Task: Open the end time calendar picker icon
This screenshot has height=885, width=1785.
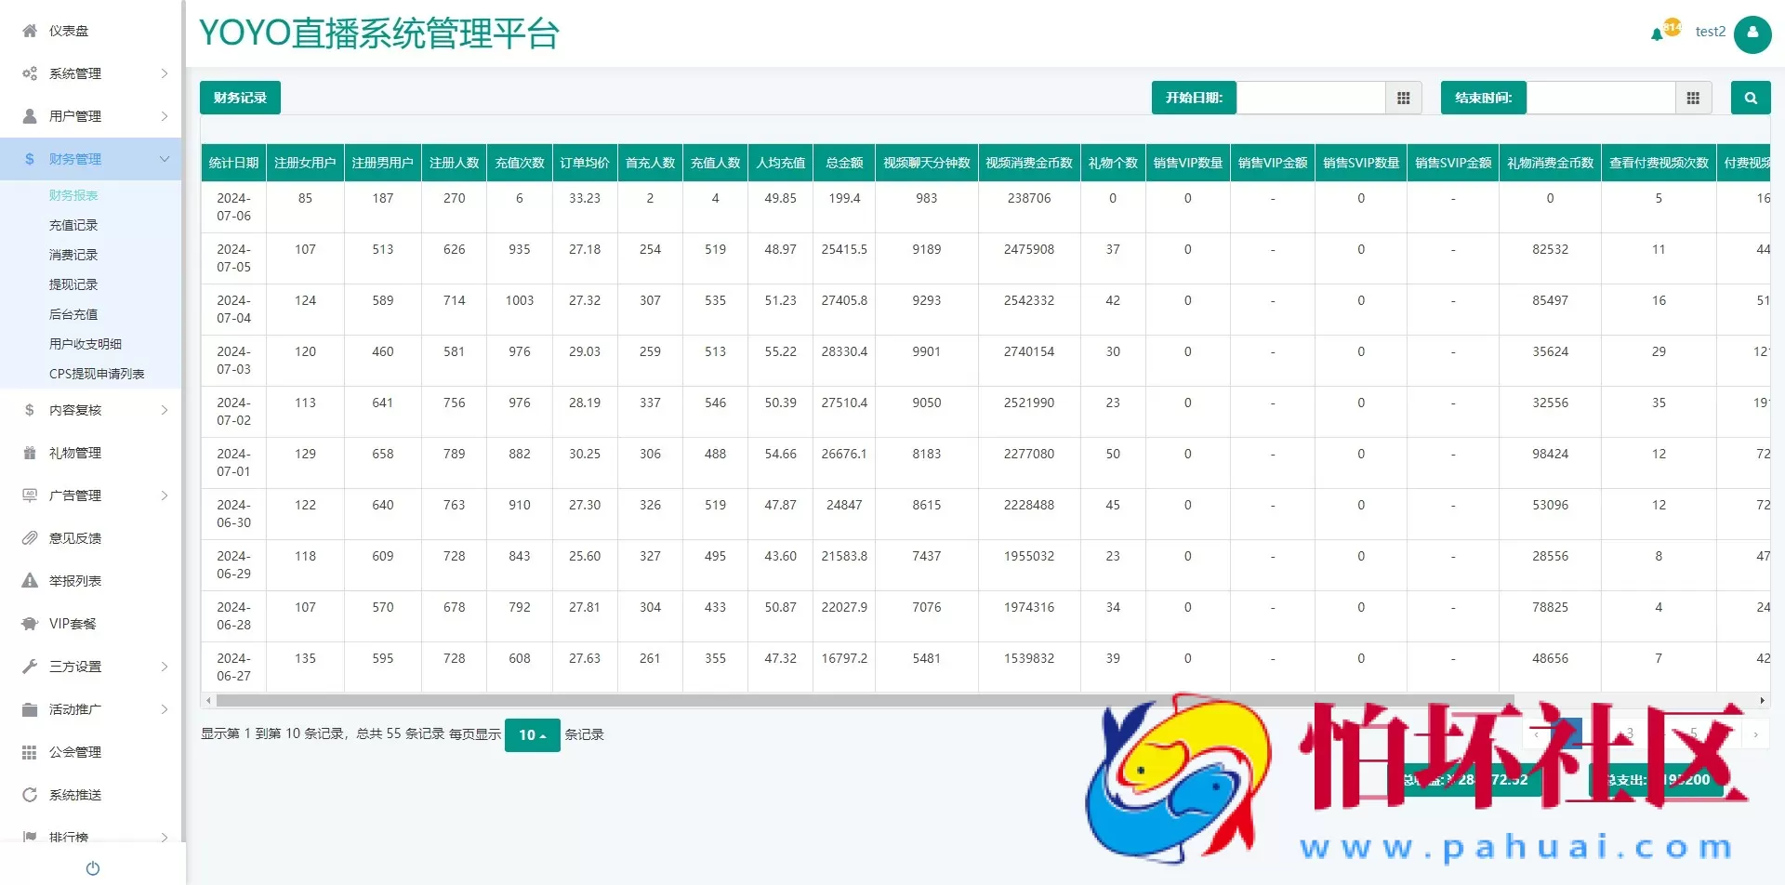Action: tap(1692, 98)
